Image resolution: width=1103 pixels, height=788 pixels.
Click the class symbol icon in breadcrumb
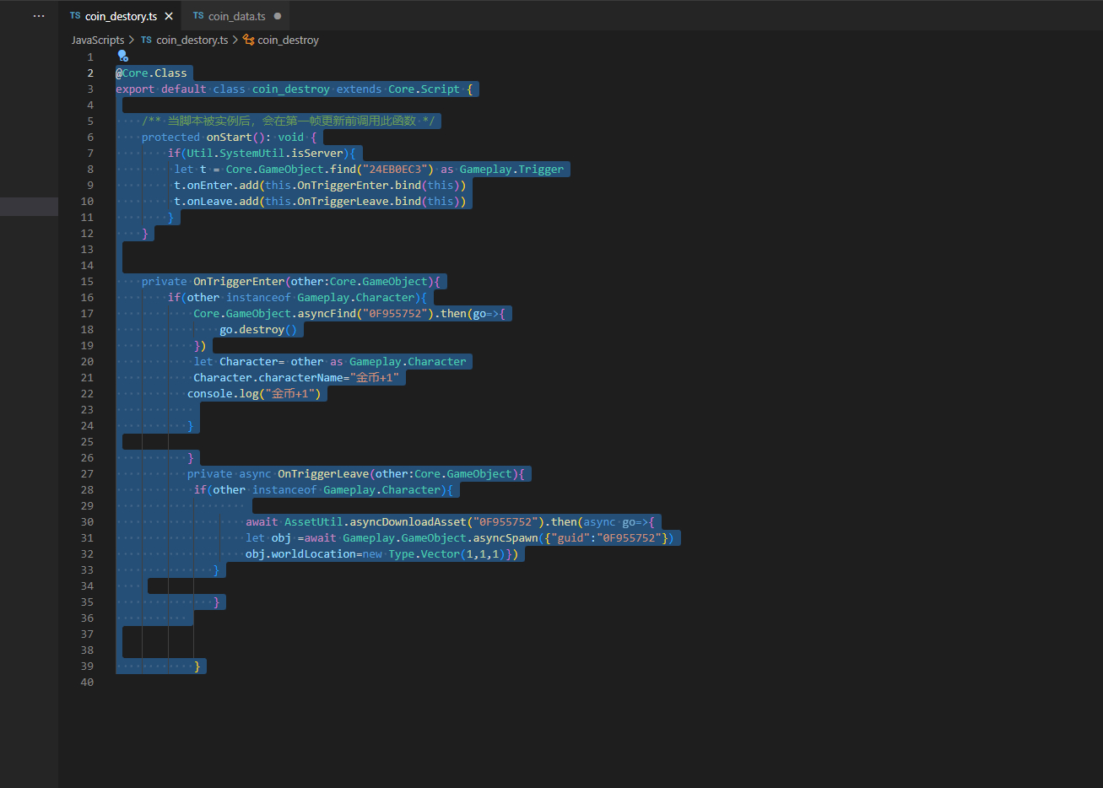tap(249, 40)
